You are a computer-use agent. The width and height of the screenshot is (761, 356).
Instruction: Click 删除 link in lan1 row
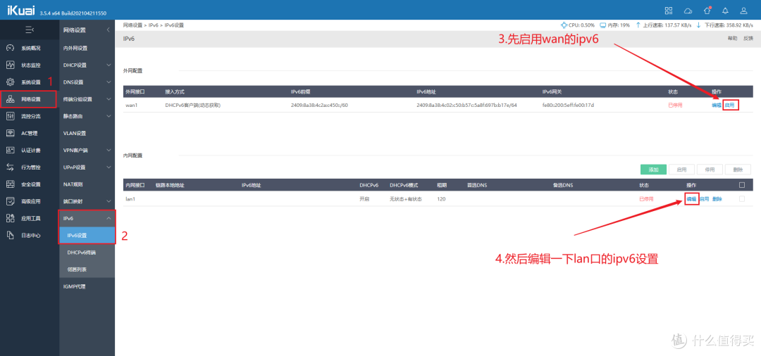click(717, 199)
